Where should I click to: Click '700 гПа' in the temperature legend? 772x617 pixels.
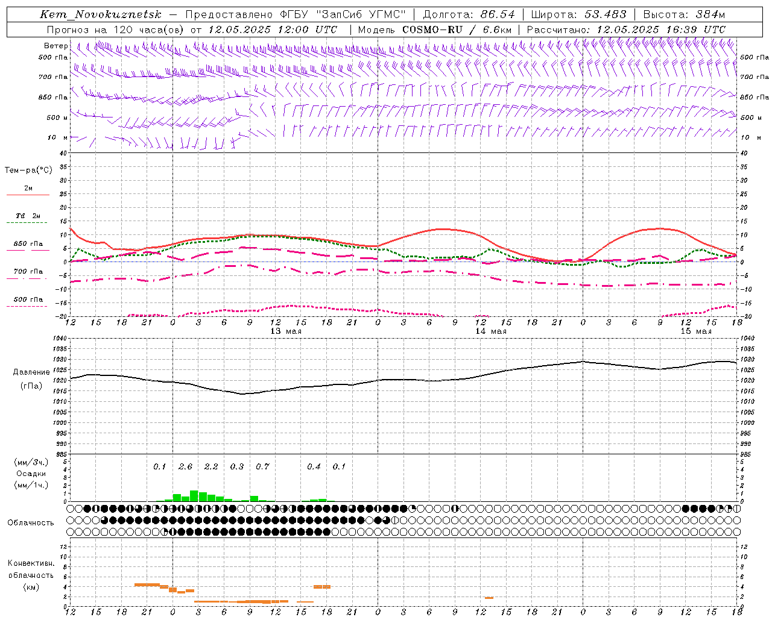(x=28, y=271)
